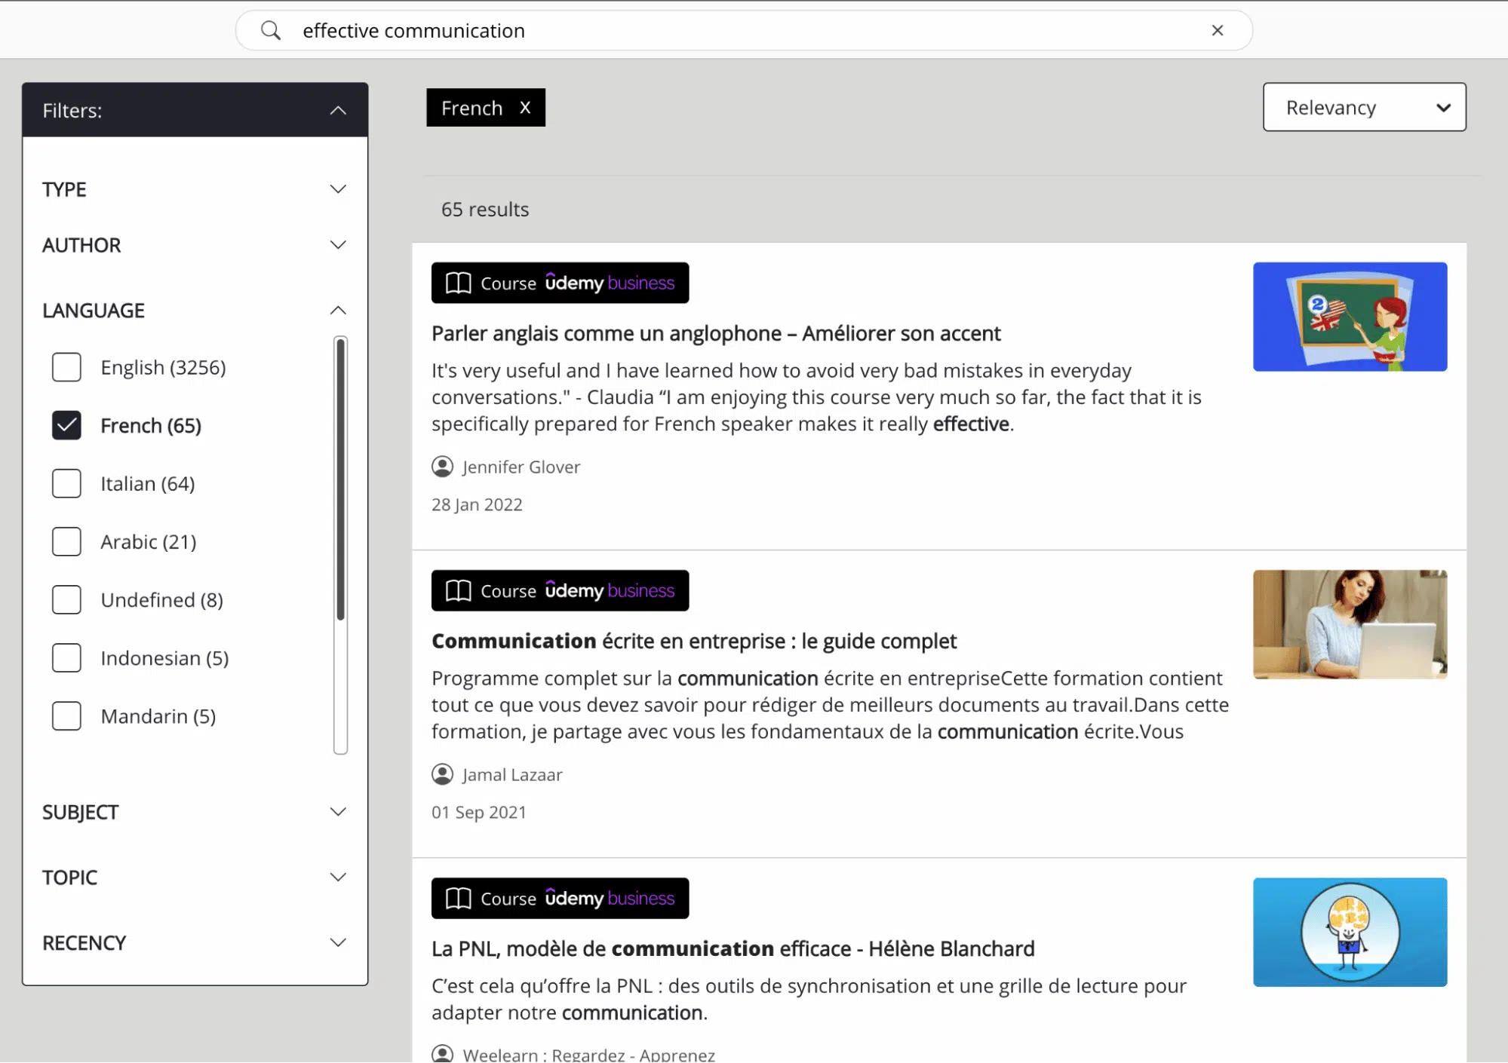This screenshot has width=1508, height=1063.
Task: Clear the search field with the X icon
Action: pos(1217,30)
